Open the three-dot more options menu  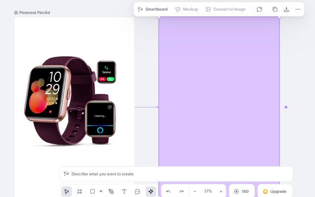[x=298, y=9]
